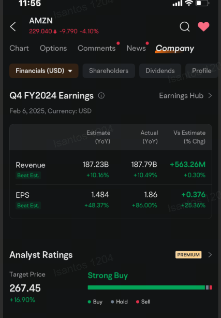Open the Earnings Hub link
Viewport: 221px width, 318px height.
pos(181,95)
